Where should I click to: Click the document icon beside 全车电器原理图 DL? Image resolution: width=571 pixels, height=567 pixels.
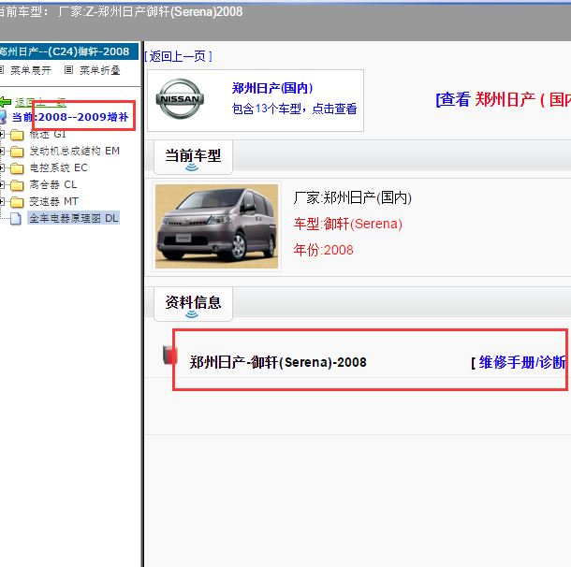coord(16,218)
